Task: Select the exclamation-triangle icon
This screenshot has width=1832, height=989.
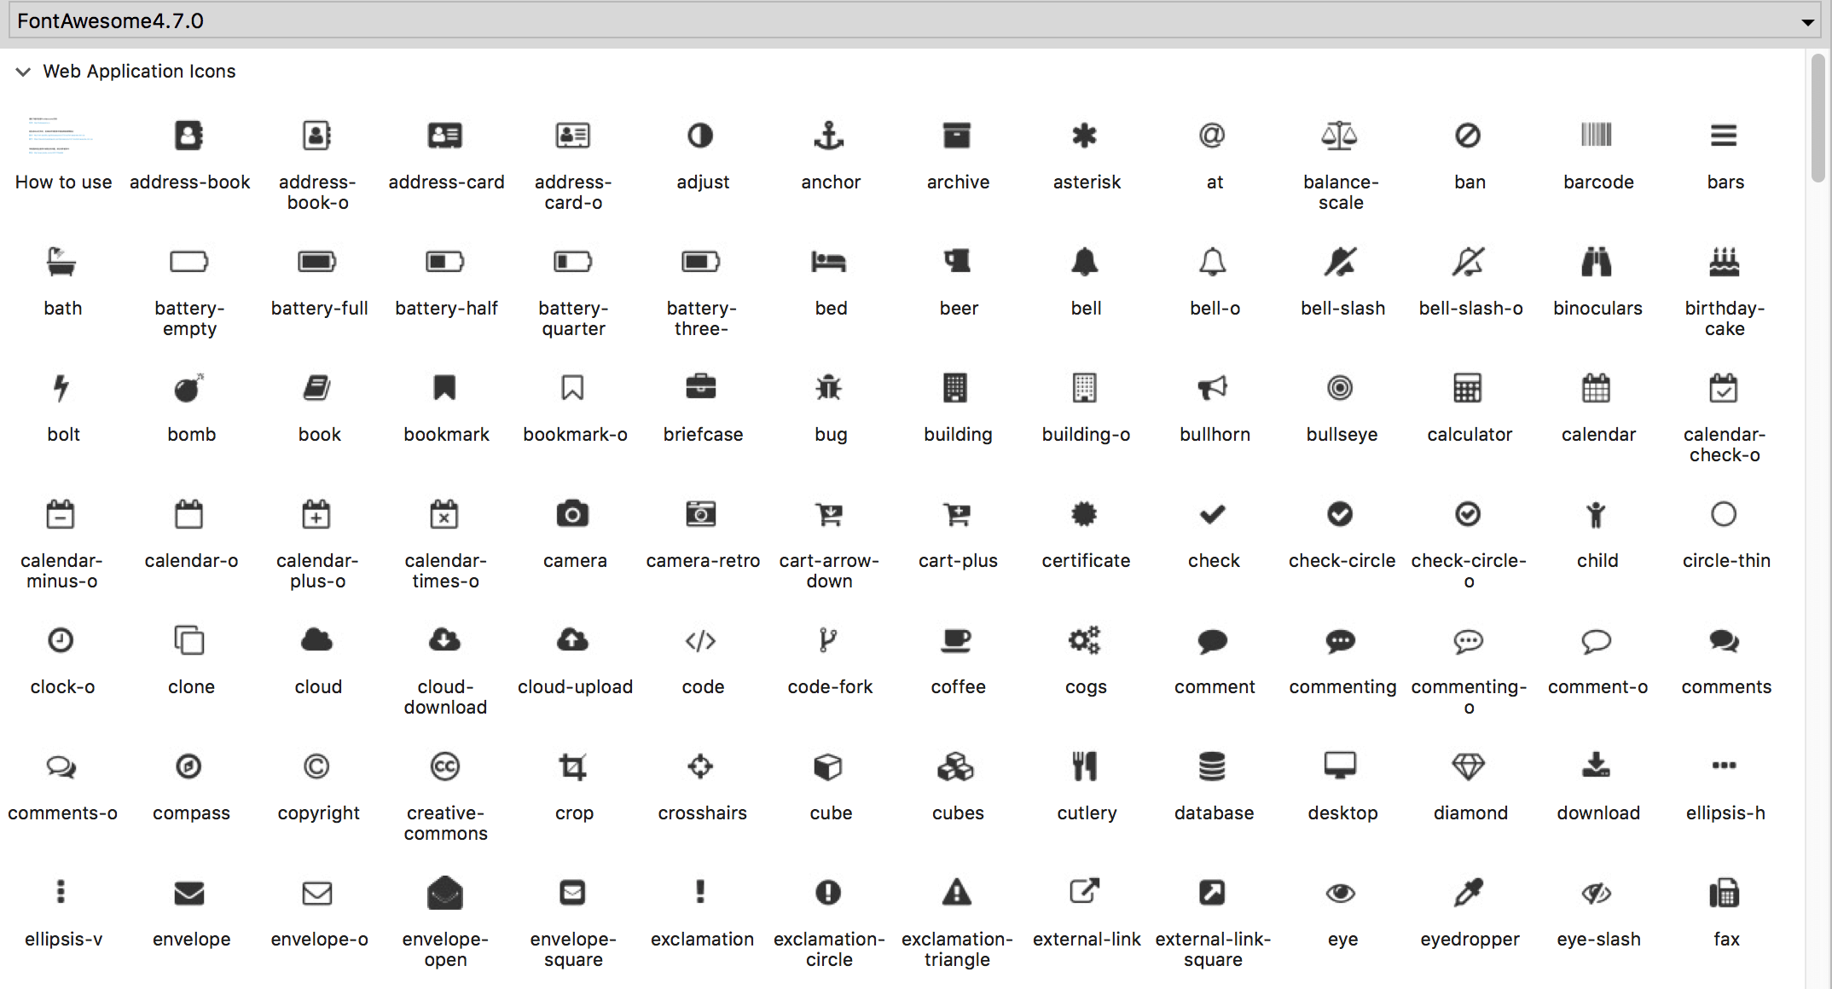Action: (956, 893)
